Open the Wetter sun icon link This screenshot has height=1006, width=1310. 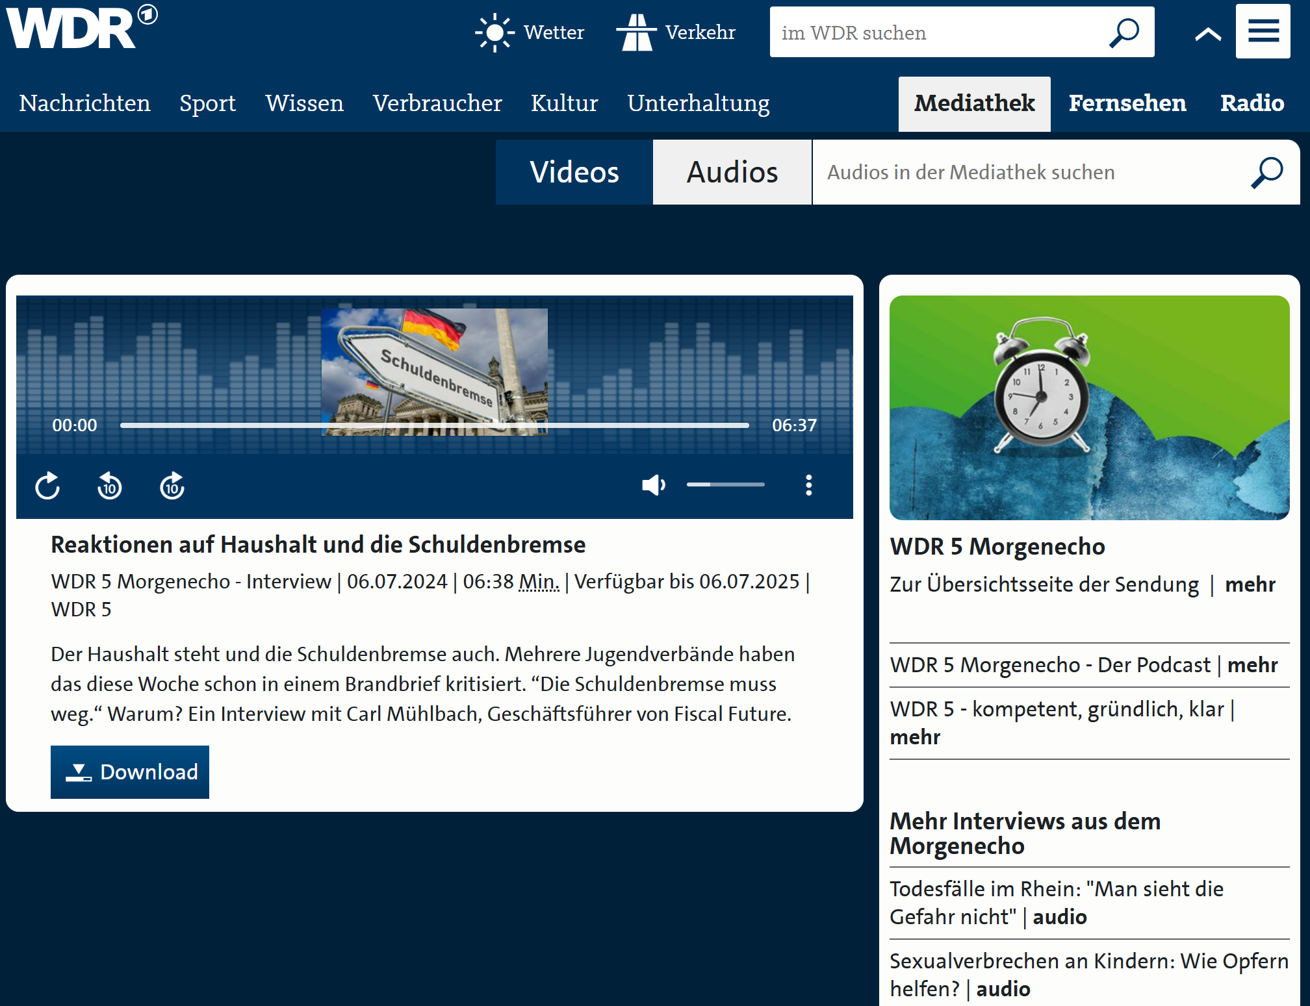tap(495, 32)
